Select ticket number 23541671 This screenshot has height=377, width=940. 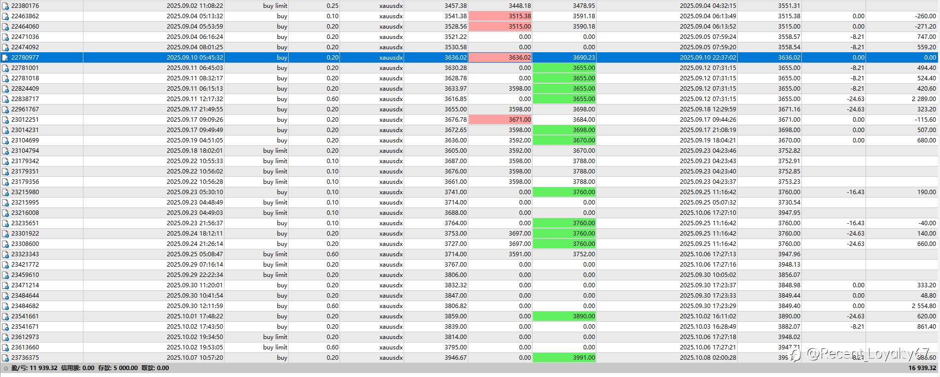click(25, 327)
